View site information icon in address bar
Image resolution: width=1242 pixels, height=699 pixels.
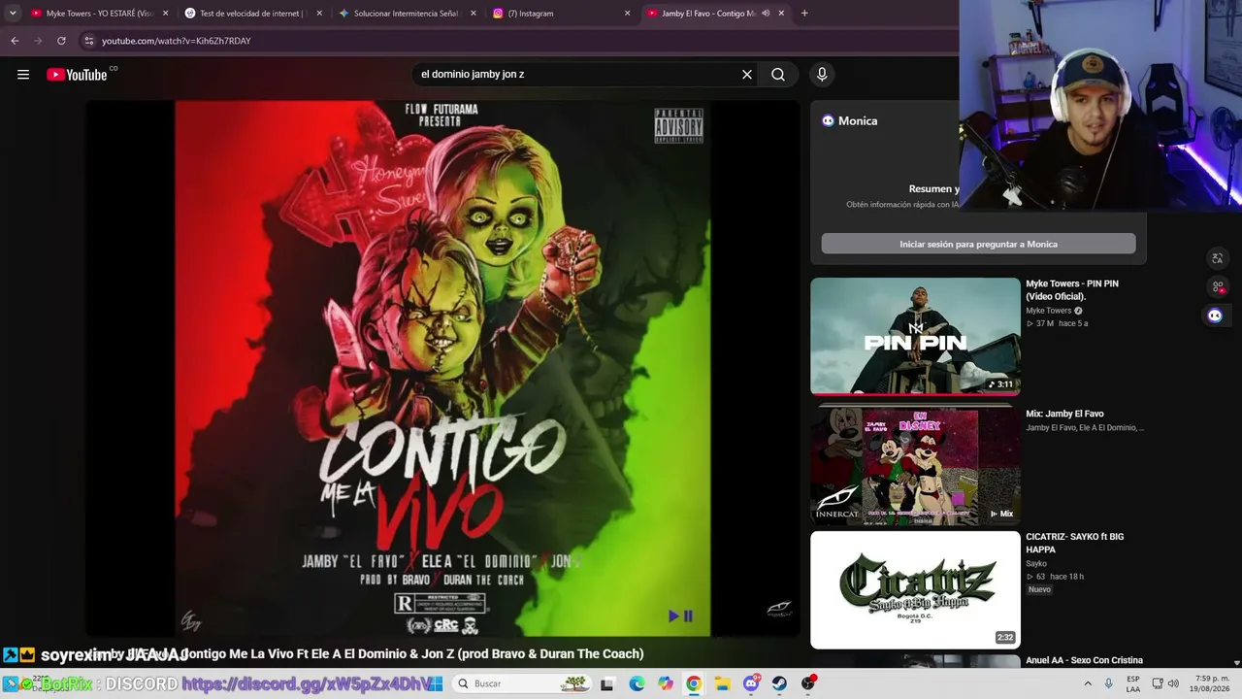(88, 41)
